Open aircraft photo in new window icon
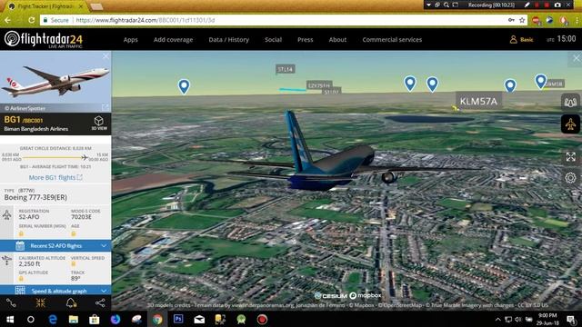Image resolution: width=582 pixels, height=327 pixels. [105, 107]
